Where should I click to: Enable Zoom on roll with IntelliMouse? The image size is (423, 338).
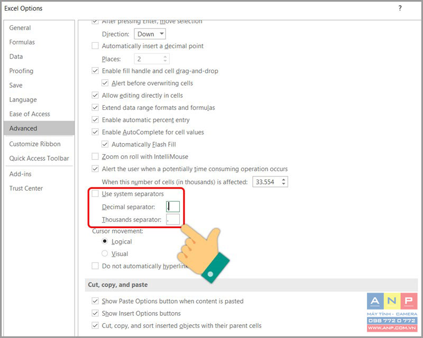point(95,157)
